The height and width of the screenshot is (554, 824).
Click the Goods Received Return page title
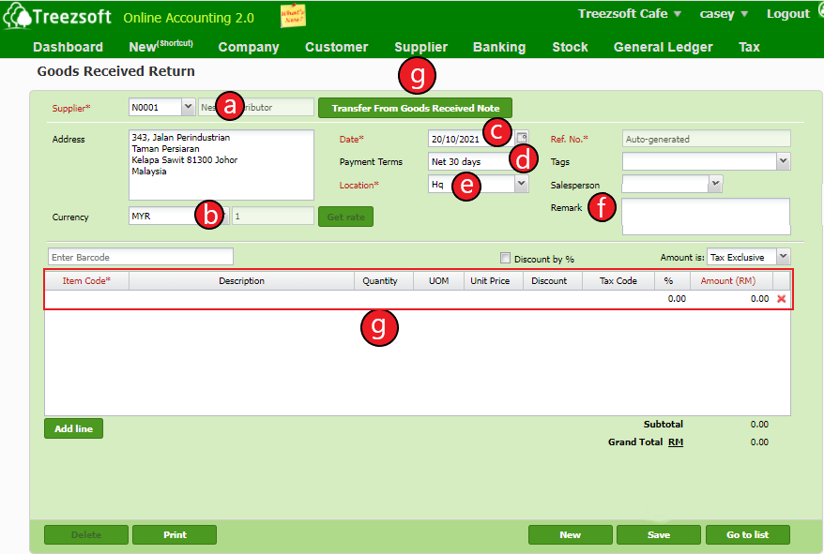115,71
